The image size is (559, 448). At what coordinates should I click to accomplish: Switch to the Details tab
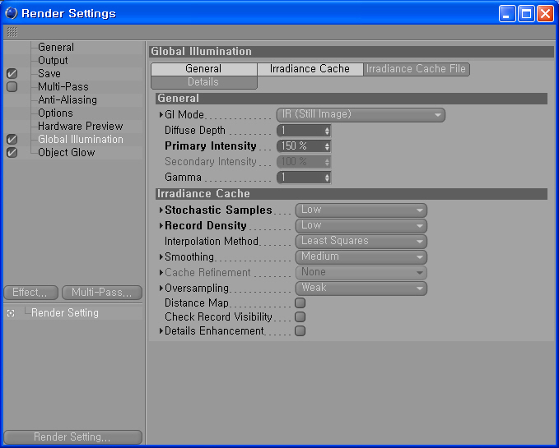coord(204,82)
